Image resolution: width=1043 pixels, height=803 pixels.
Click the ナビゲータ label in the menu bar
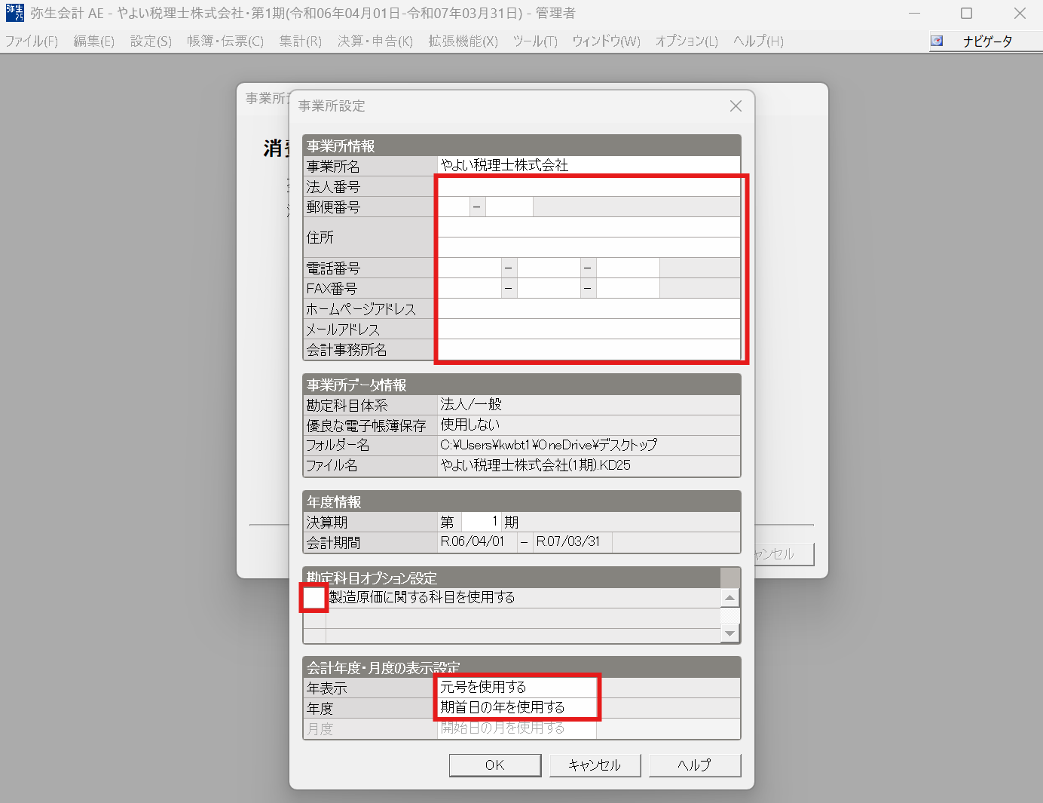click(988, 41)
